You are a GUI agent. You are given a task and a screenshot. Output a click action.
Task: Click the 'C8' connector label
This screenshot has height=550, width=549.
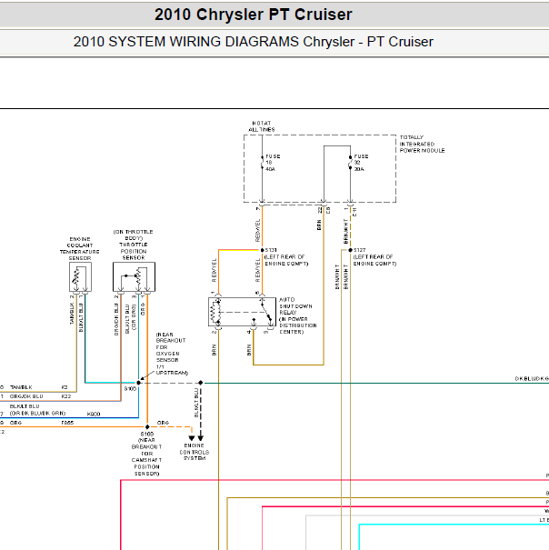click(328, 211)
